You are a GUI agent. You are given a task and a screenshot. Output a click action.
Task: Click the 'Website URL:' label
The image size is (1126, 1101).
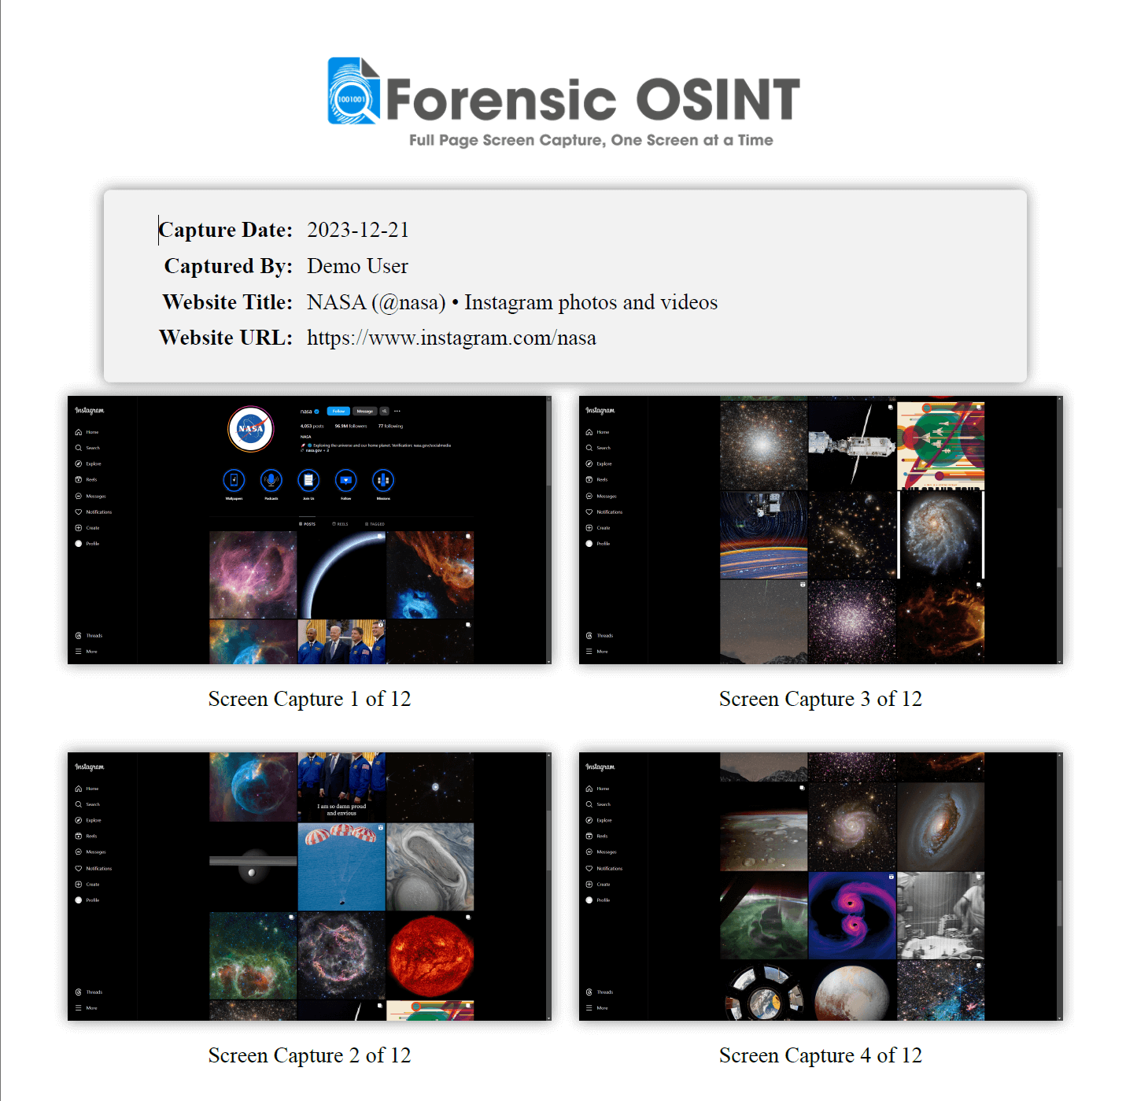[226, 338]
